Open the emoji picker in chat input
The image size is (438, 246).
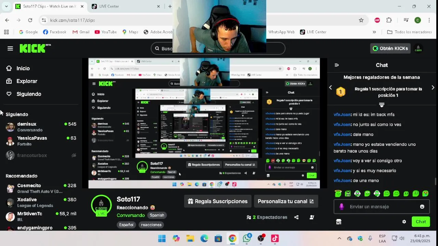point(422,207)
